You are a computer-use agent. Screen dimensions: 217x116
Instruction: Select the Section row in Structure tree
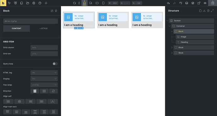(192, 21)
